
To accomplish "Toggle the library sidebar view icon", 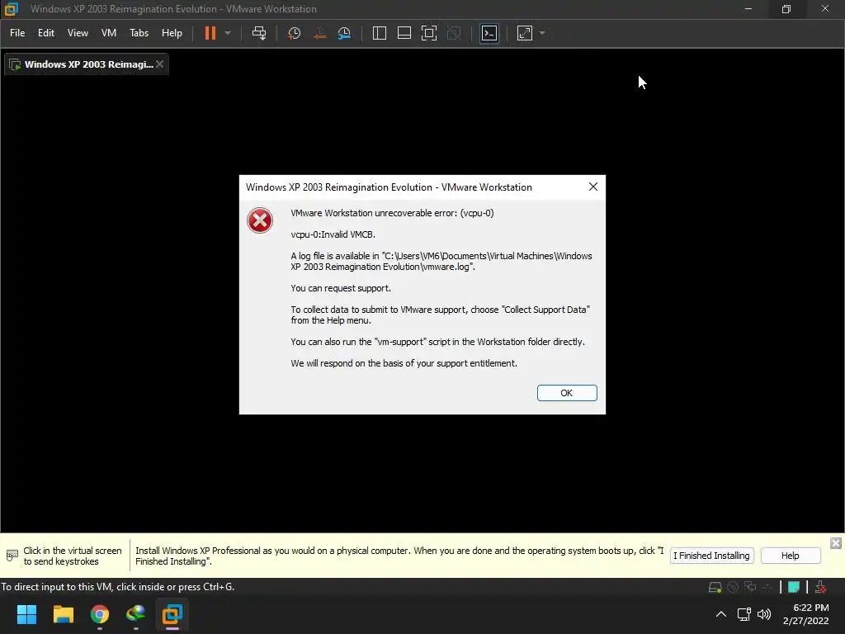I will (380, 33).
